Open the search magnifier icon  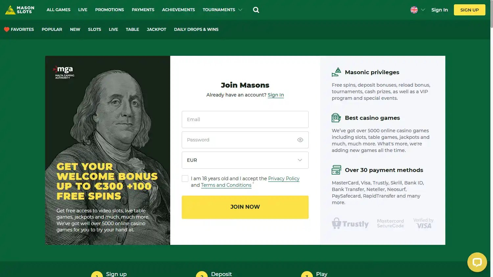(256, 10)
